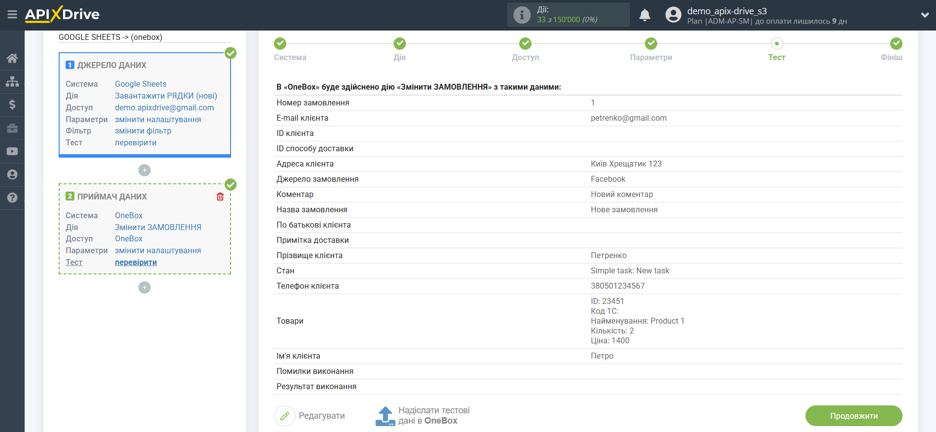The image size is (936, 432).
Task: Click data source completed checkmark badge
Action: click(x=231, y=53)
